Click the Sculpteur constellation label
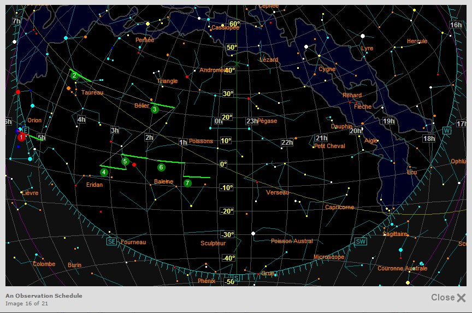472x313 pixels. (x=213, y=243)
